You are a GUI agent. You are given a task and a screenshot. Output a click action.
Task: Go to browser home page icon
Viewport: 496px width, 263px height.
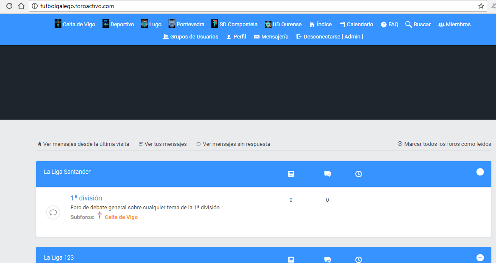pos(21,6)
